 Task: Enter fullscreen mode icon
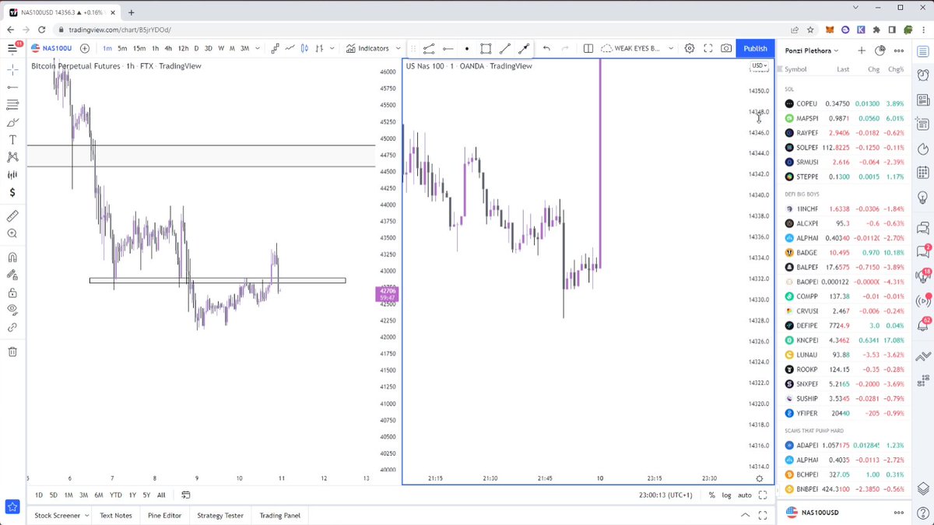(708, 48)
